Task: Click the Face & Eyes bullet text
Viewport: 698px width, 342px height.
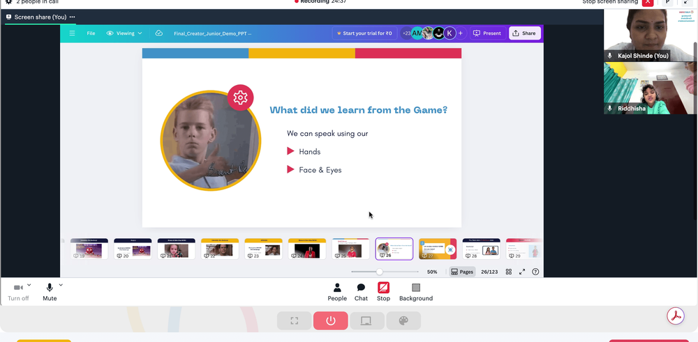Action: tap(320, 170)
